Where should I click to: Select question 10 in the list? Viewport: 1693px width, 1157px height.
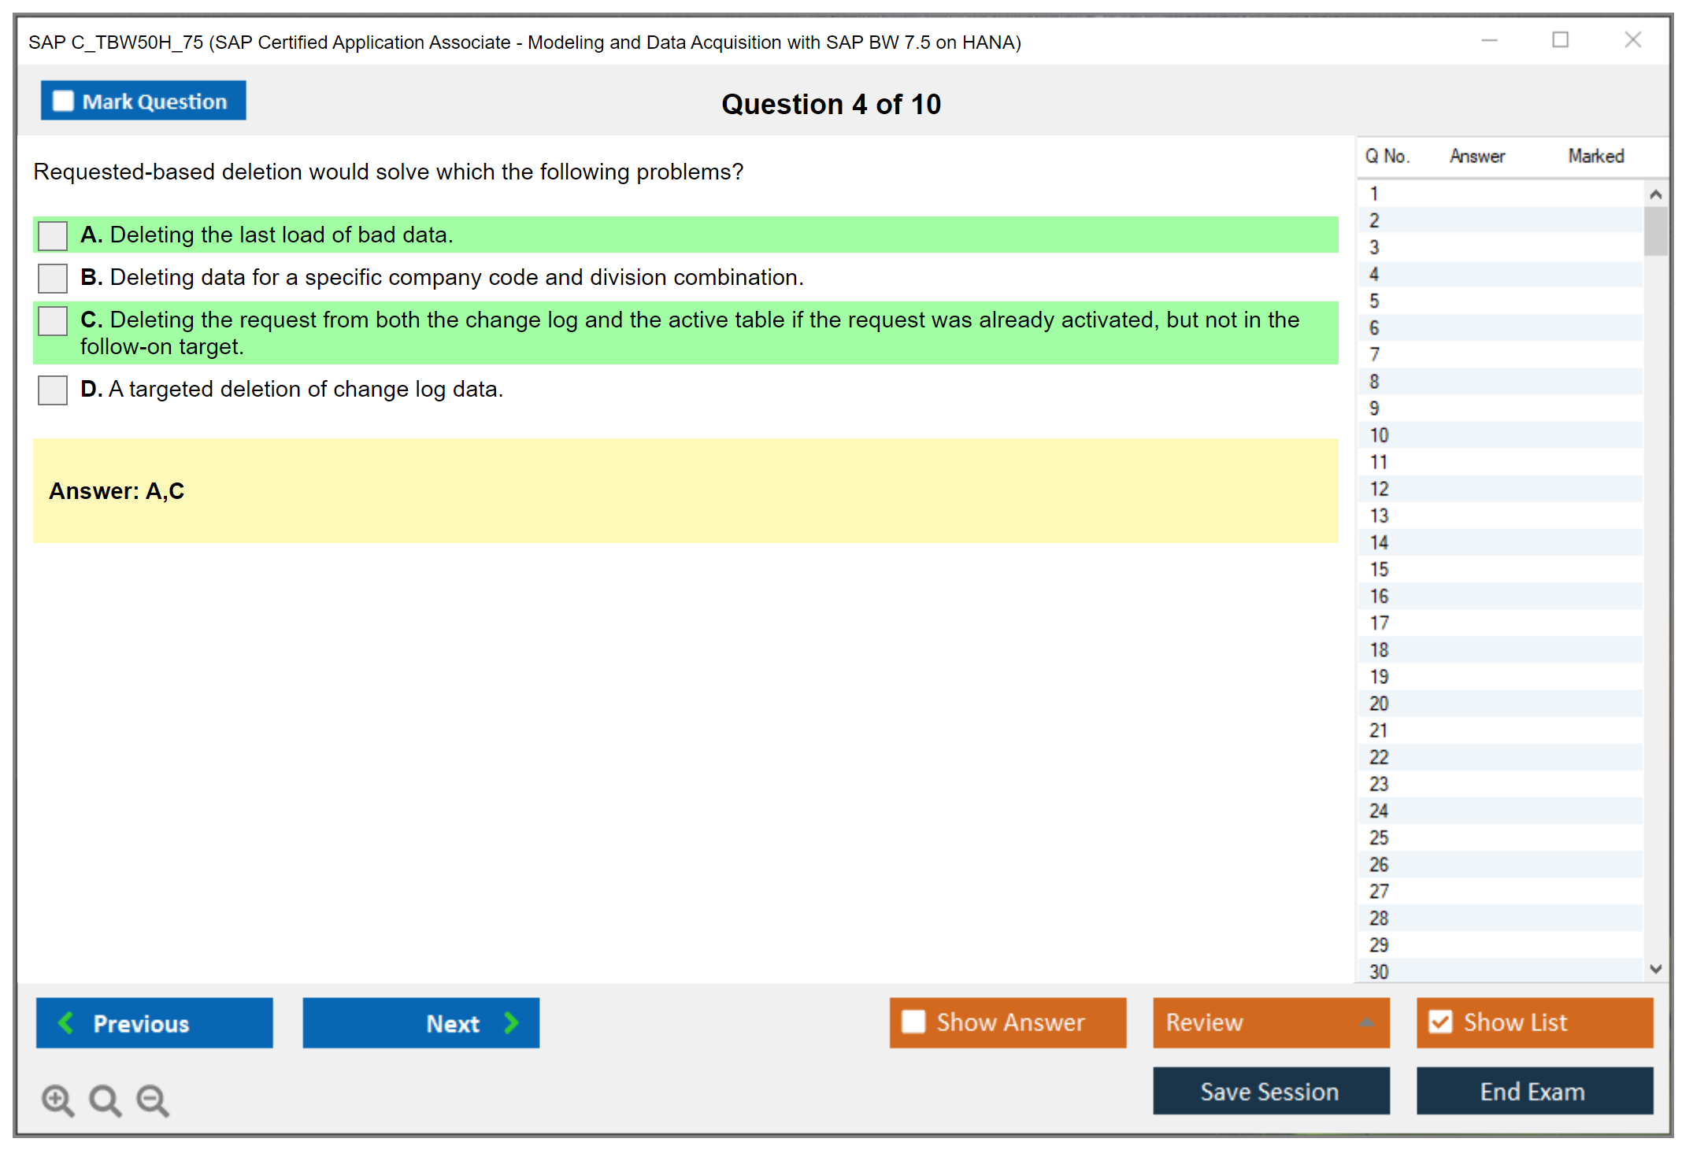(1379, 435)
